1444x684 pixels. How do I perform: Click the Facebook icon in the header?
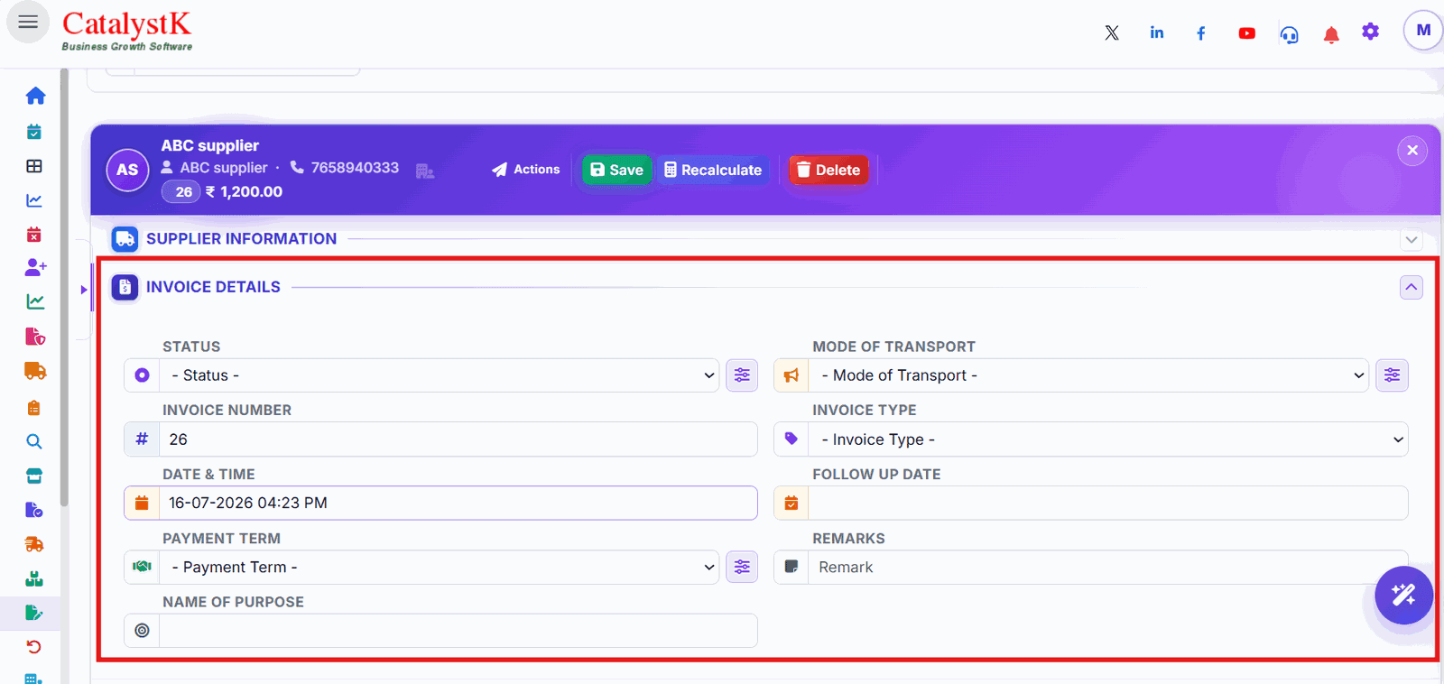[x=1201, y=33]
